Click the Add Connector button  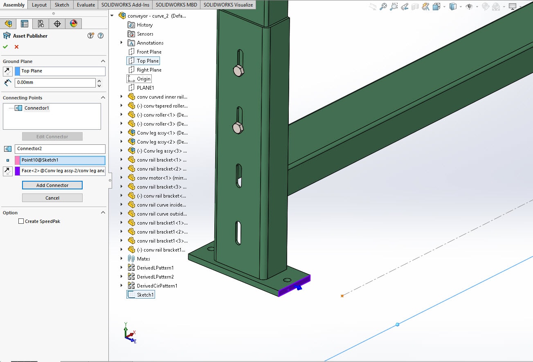click(x=52, y=185)
